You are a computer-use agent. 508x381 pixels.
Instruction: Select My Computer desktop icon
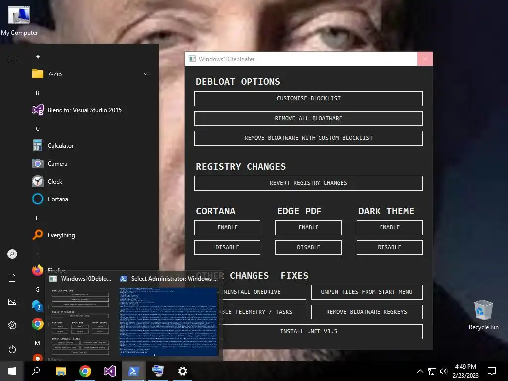coord(19,20)
